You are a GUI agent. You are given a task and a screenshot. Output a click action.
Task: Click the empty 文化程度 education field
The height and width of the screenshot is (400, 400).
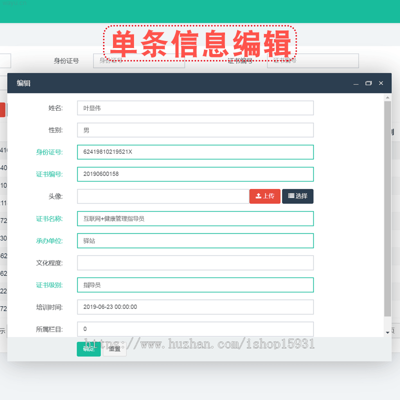coord(195,263)
